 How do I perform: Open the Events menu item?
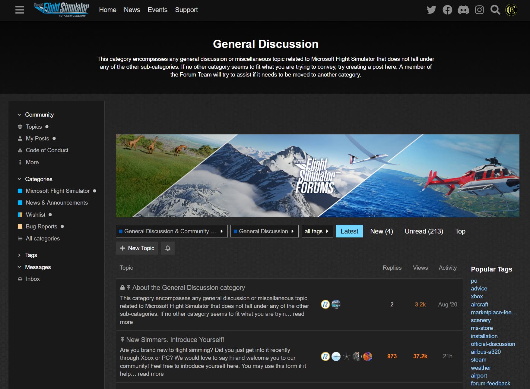[x=157, y=10]
